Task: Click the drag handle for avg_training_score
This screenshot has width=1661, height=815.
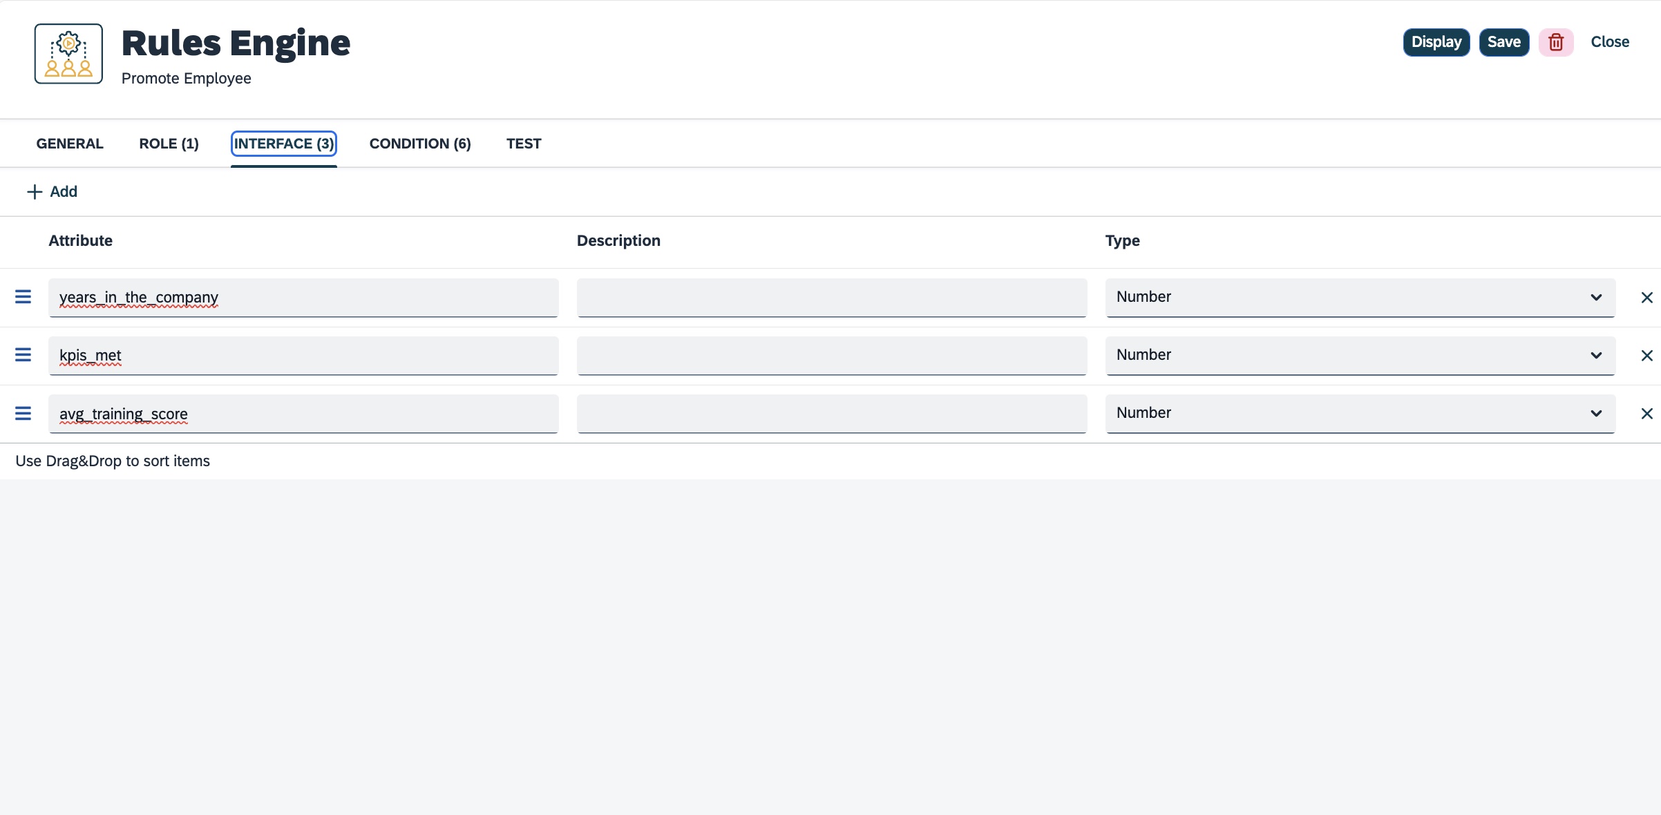Action: (x=23, y=413)
